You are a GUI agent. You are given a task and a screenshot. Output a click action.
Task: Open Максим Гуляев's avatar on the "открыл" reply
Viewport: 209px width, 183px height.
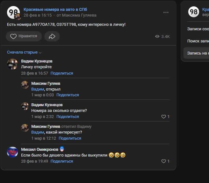coord(25,85)
